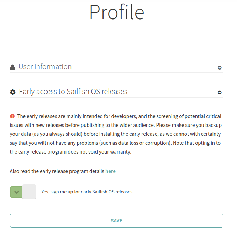Click the plus icon beside User information
Image resolution: width=237 pixels, height=238 pixels.
[220, 68]
